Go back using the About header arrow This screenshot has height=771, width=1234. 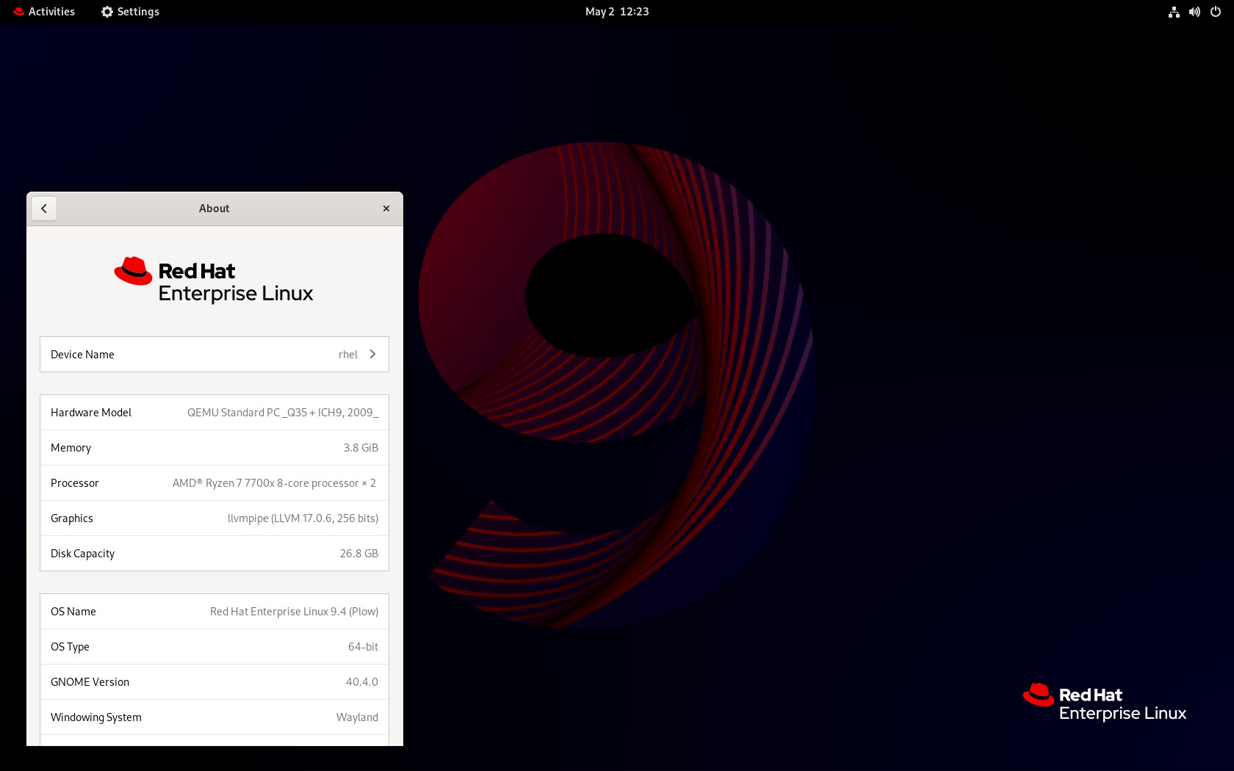pos(44,209)
